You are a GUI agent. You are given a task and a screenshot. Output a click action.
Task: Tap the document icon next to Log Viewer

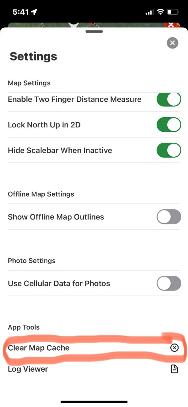(174, 369)
